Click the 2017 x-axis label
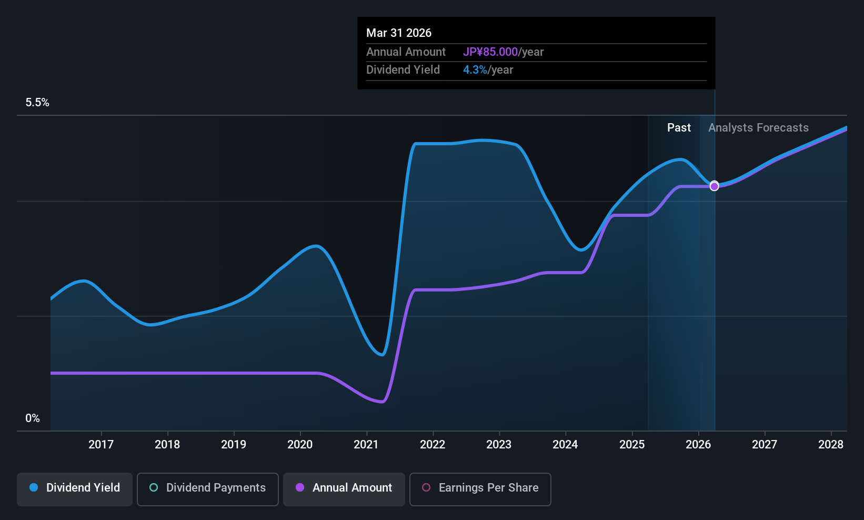Image resolution: width=864 pixels, height=520 pixels. pyautogui.click(x=101, y=445)
